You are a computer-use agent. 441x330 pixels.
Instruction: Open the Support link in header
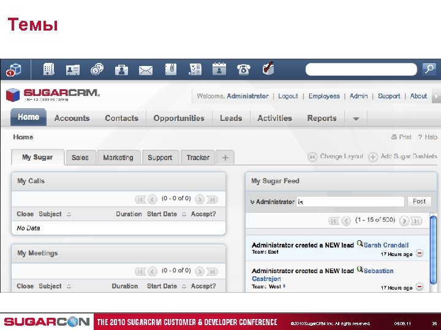389,96
